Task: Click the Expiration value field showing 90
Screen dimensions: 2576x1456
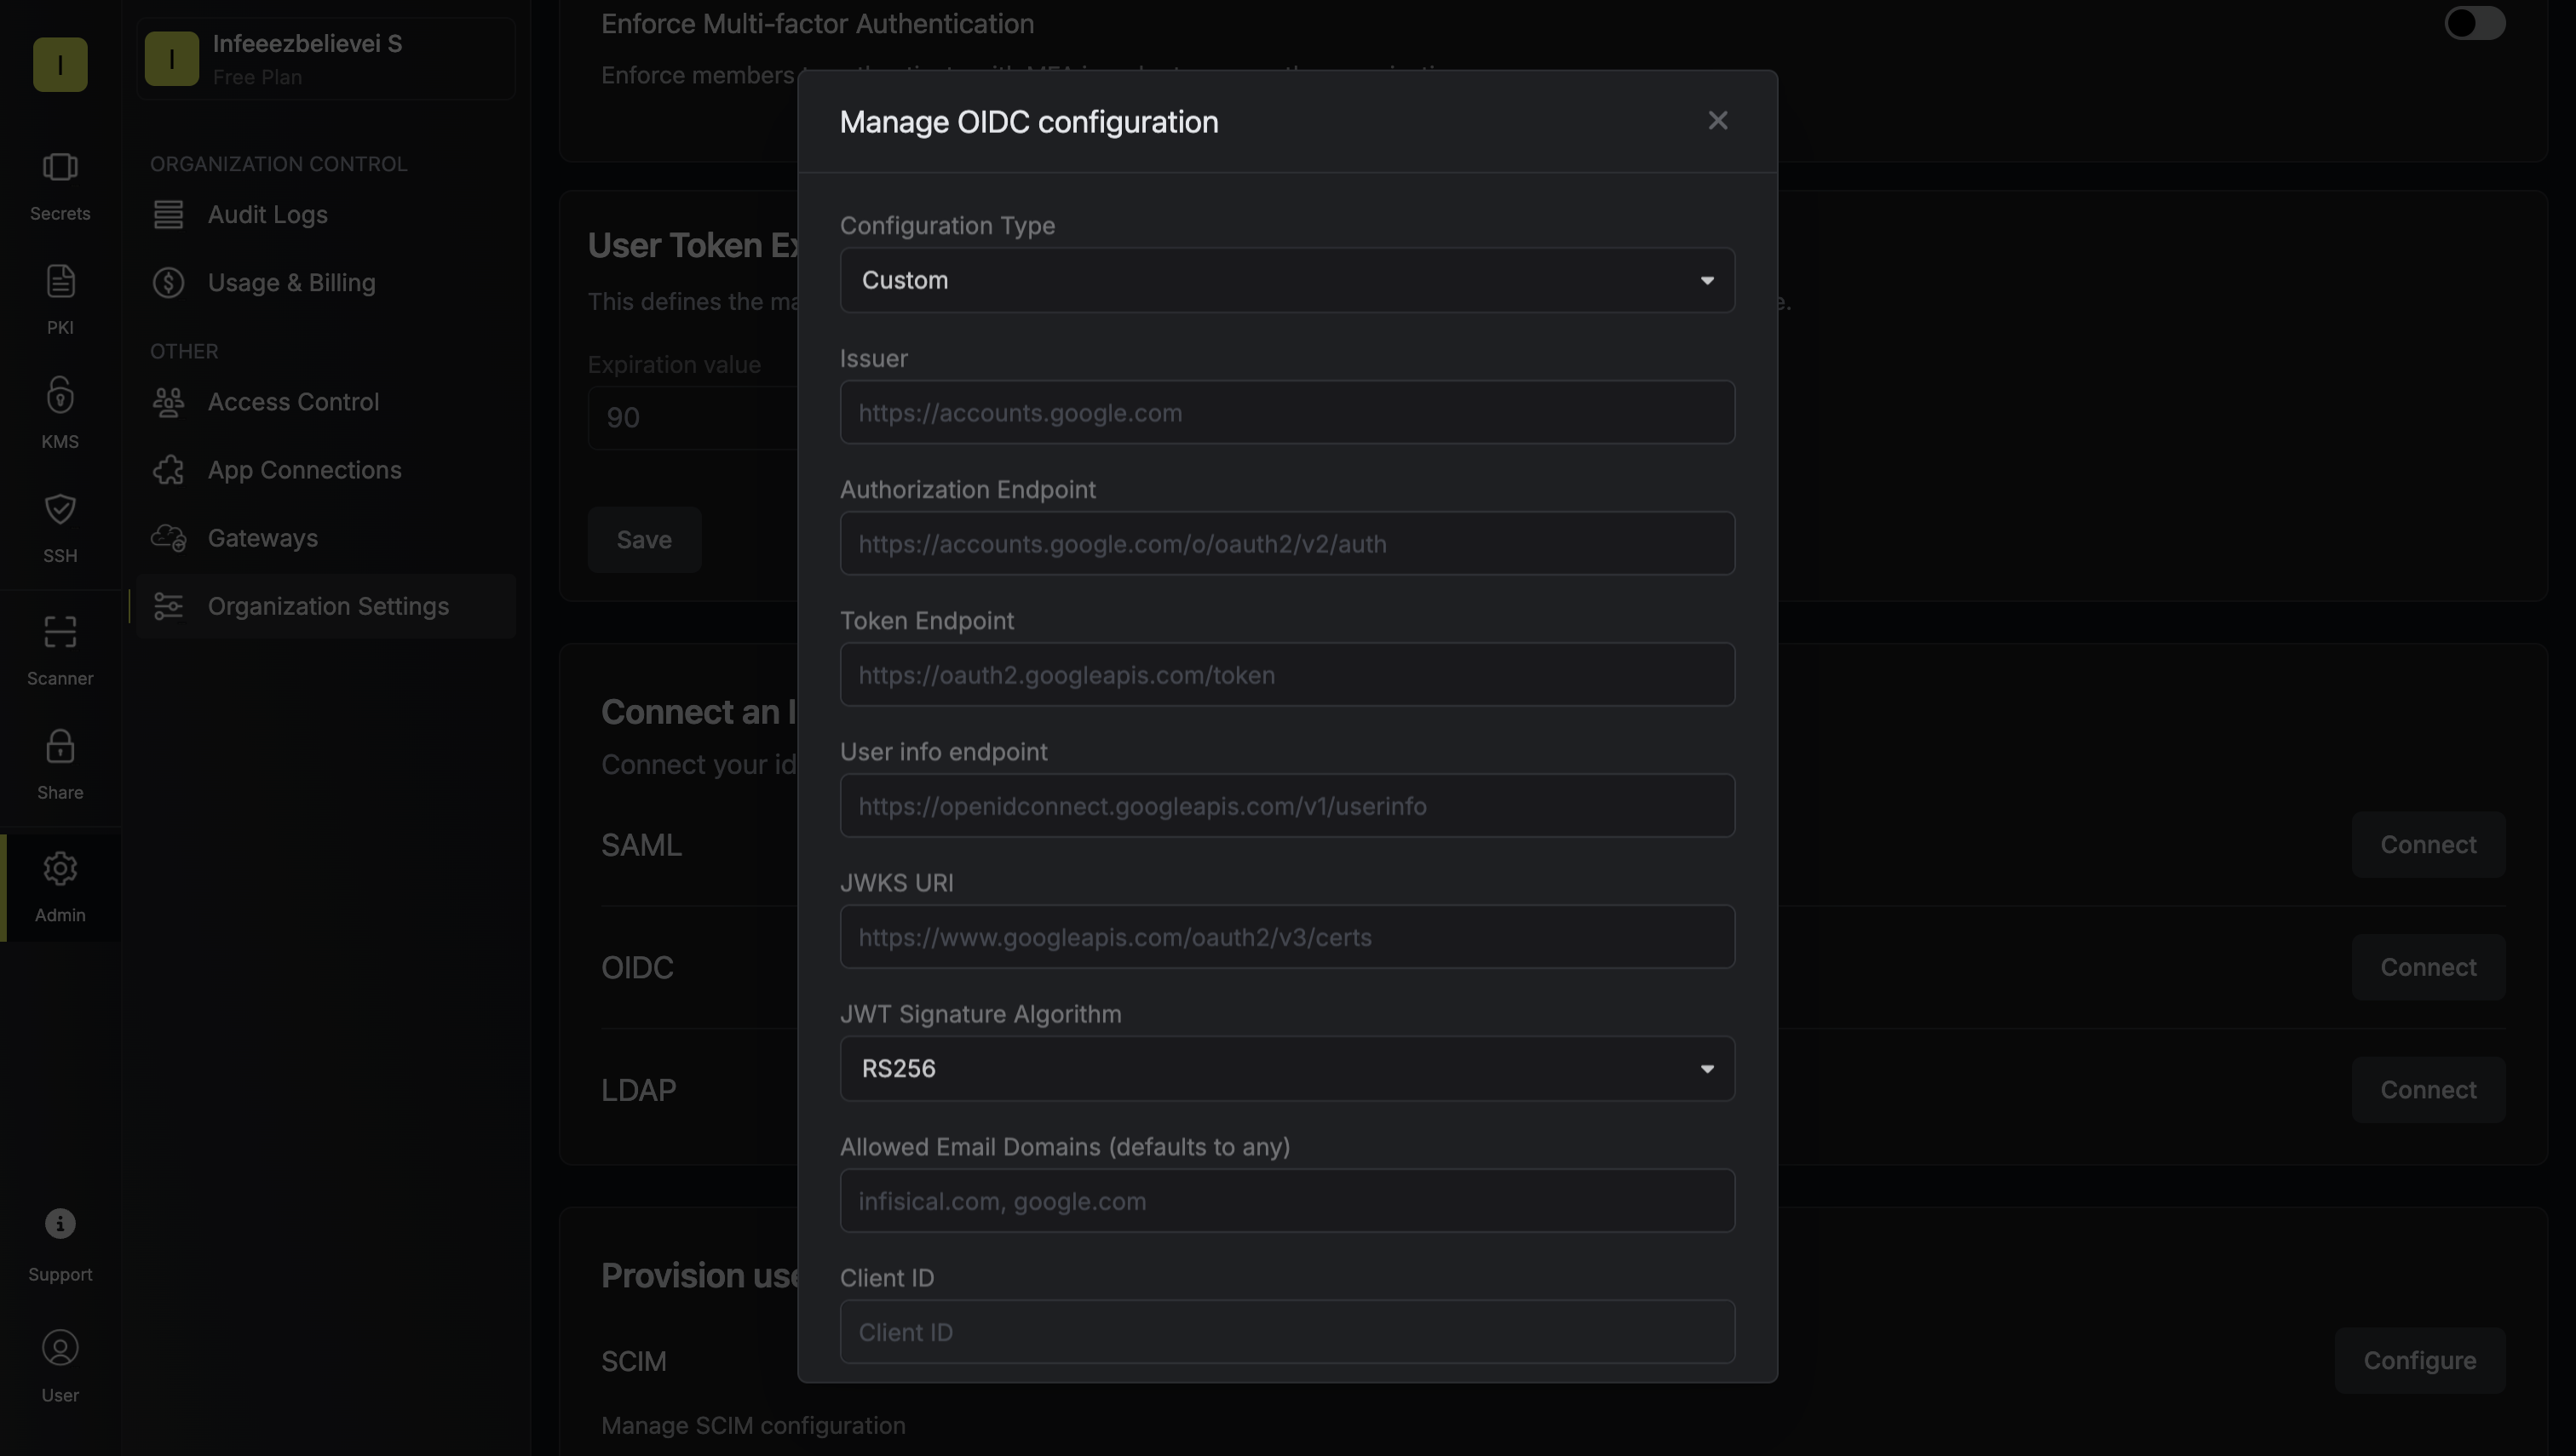Action: 693,418
